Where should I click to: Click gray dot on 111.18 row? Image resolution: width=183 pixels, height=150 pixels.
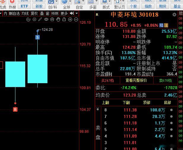[171, 123]
